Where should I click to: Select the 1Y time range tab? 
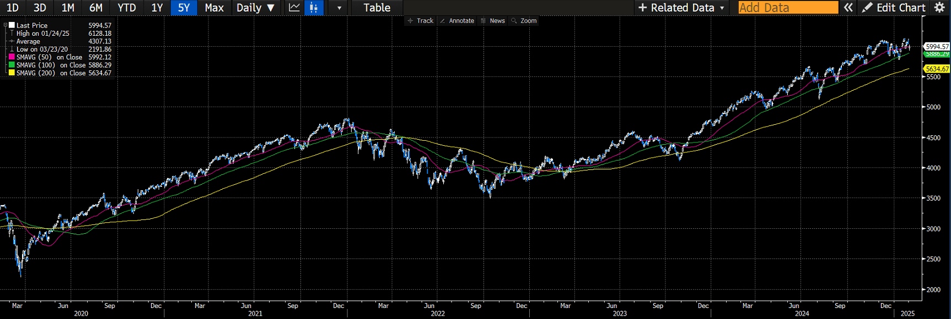pos(157,8)
